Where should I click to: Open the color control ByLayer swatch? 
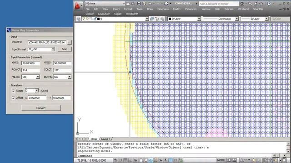170,19
